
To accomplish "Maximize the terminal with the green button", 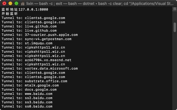I will [x=16, y=4].
